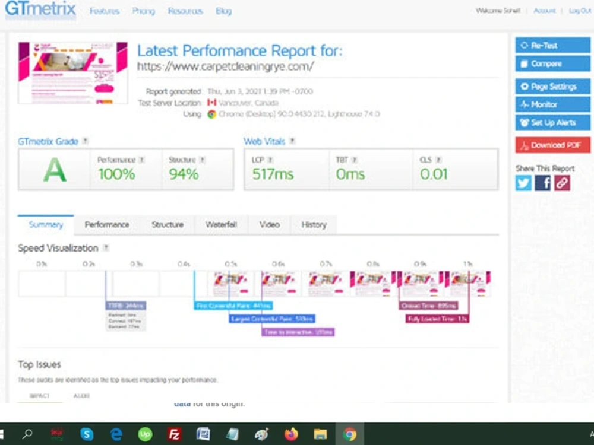Image resolution: width=594 pixels, height=445 pixels.
Task: Click the Monitor button
Action: 552,104
